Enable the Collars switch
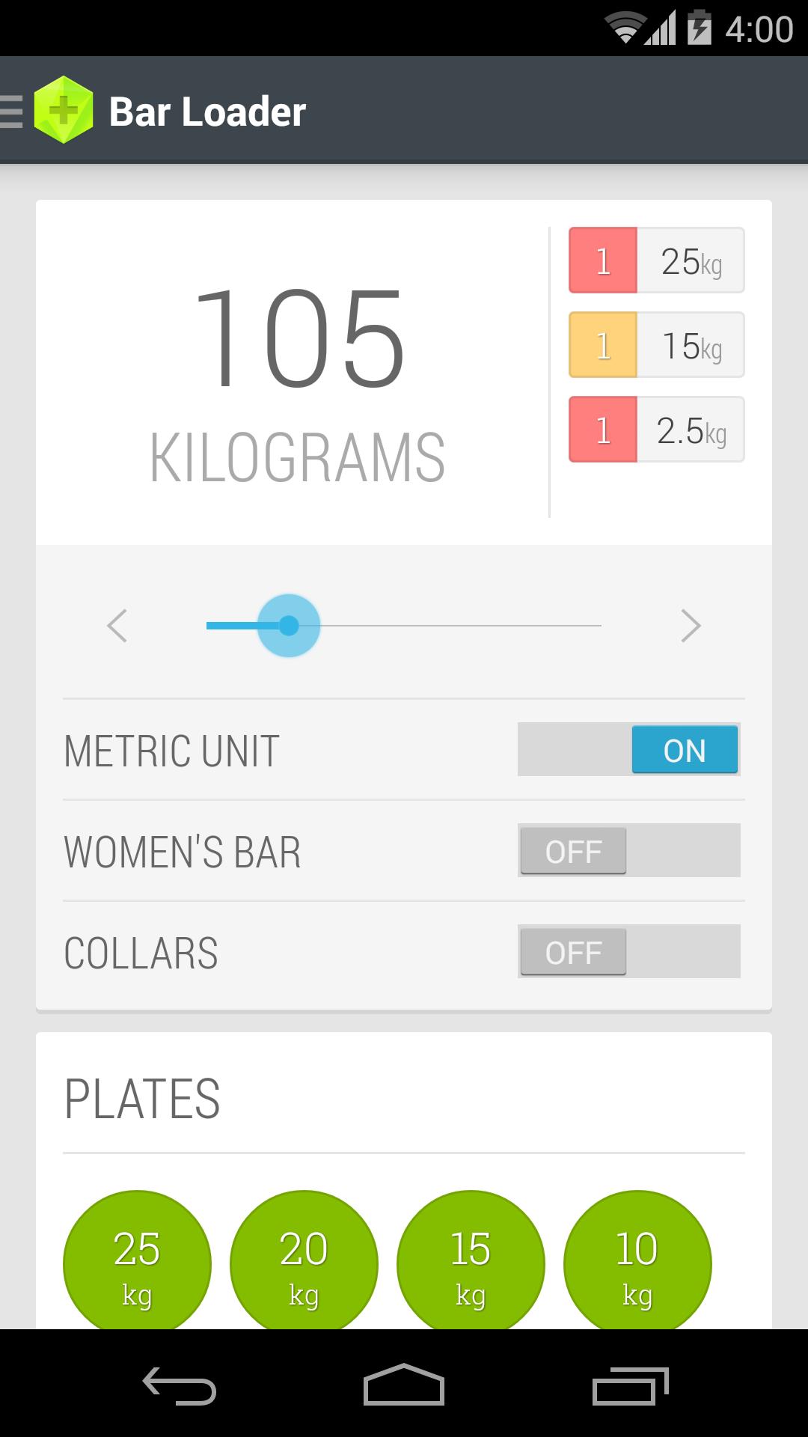The width and height of the screenshot is (808, 1437). pyautogui.click(x=628, y=951)
